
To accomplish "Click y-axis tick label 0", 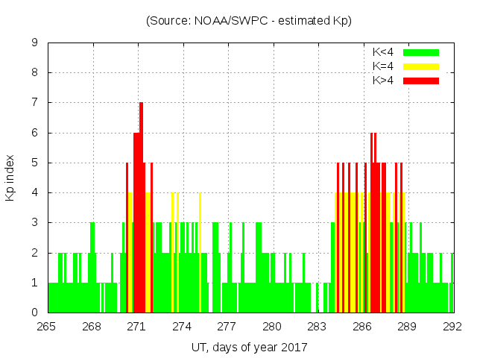I will [x=35, y=313].
